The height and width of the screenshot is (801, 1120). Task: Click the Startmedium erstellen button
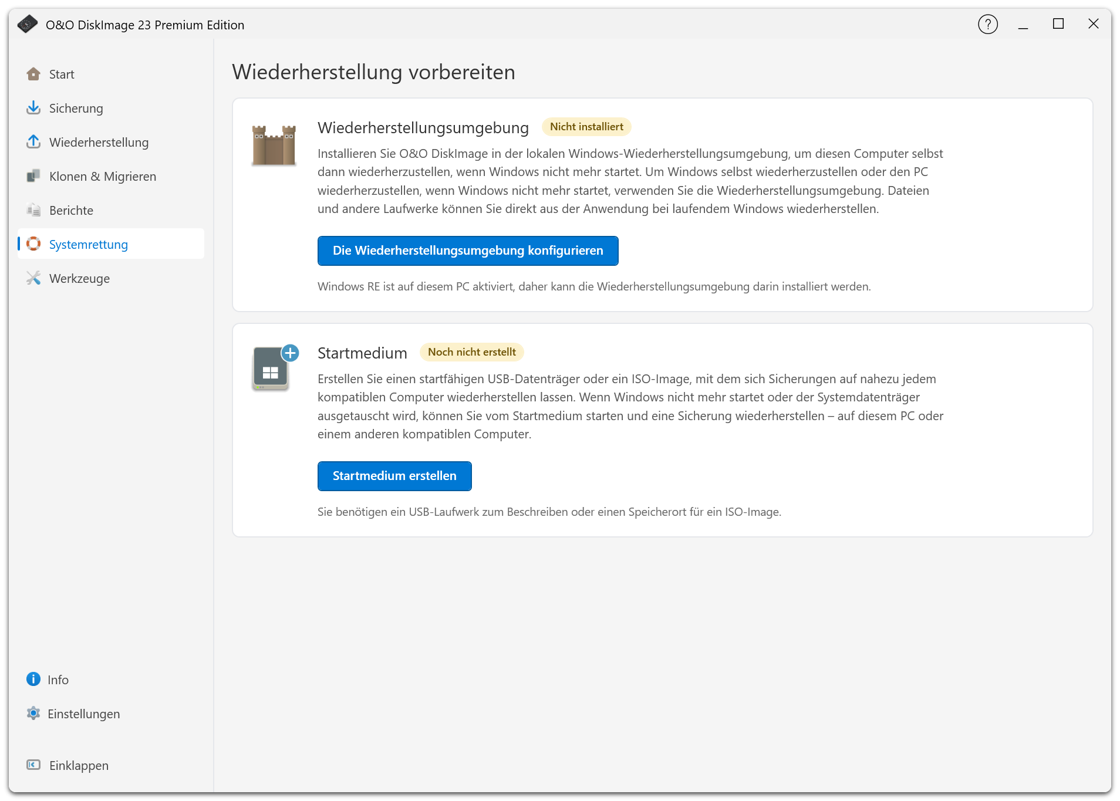pyautogui.click(x=394, y=476)
